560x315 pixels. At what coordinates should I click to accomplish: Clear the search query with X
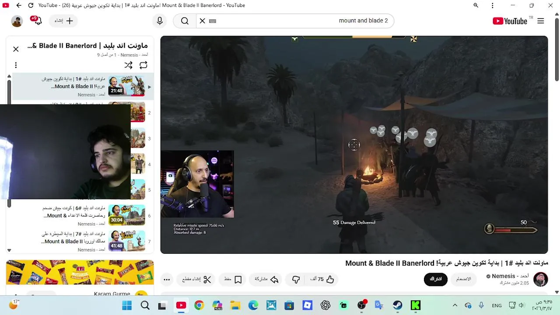point(202,21)
